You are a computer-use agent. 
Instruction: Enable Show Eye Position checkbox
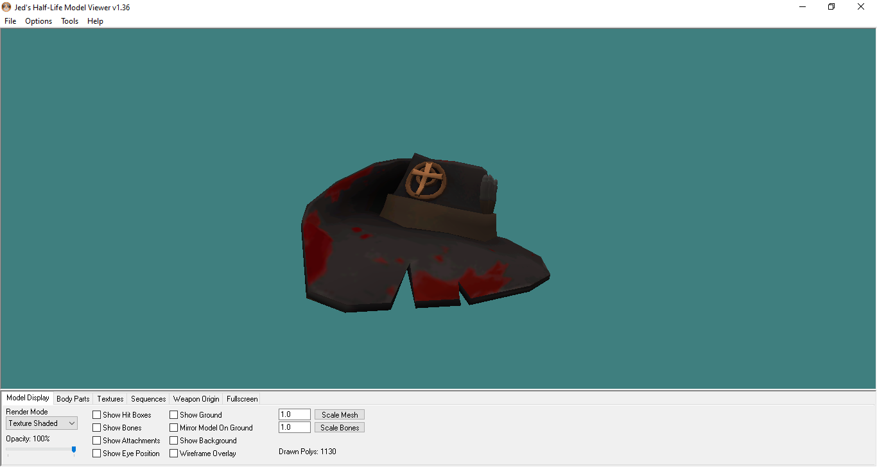(97, 454)
